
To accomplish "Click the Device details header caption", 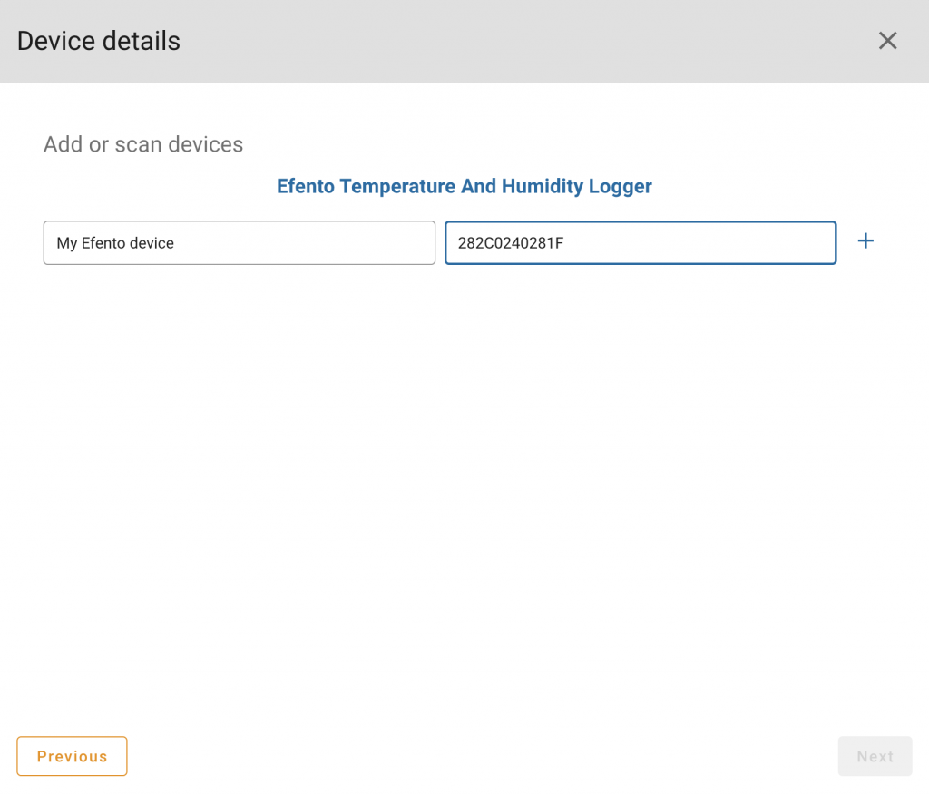I will pos(99,41).
